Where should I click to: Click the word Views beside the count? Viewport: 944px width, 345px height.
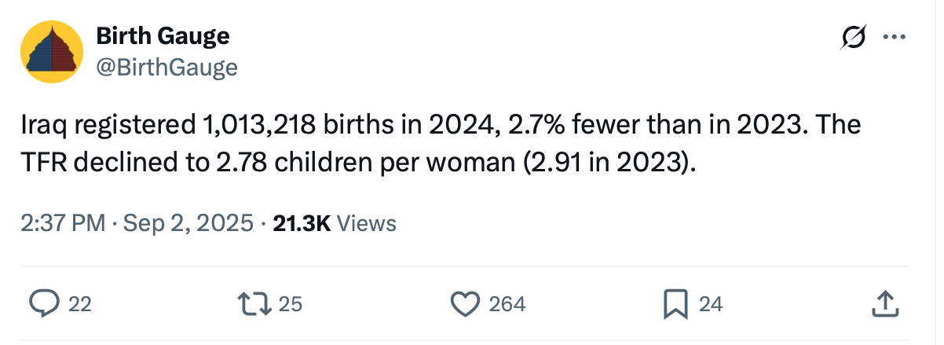tap(366, 224)
